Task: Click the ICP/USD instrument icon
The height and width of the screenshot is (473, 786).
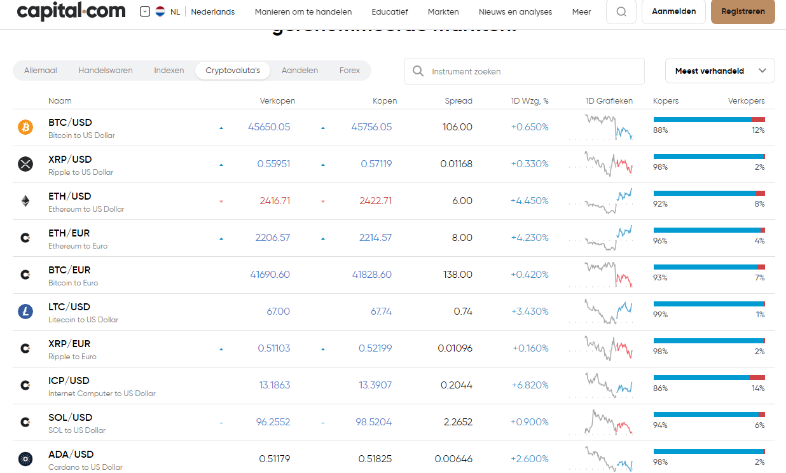Action: [x=25, y=385]
